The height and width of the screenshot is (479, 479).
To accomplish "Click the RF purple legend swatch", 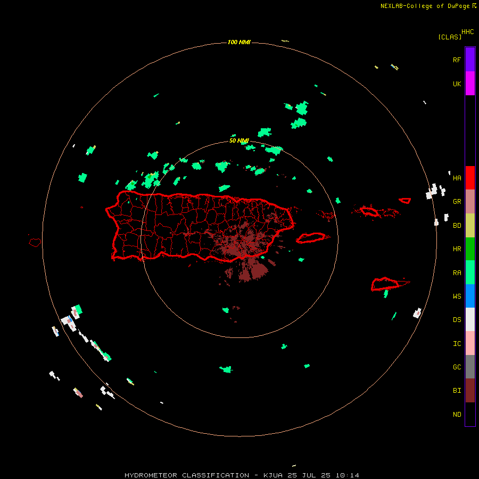I will tap(470, 59).
